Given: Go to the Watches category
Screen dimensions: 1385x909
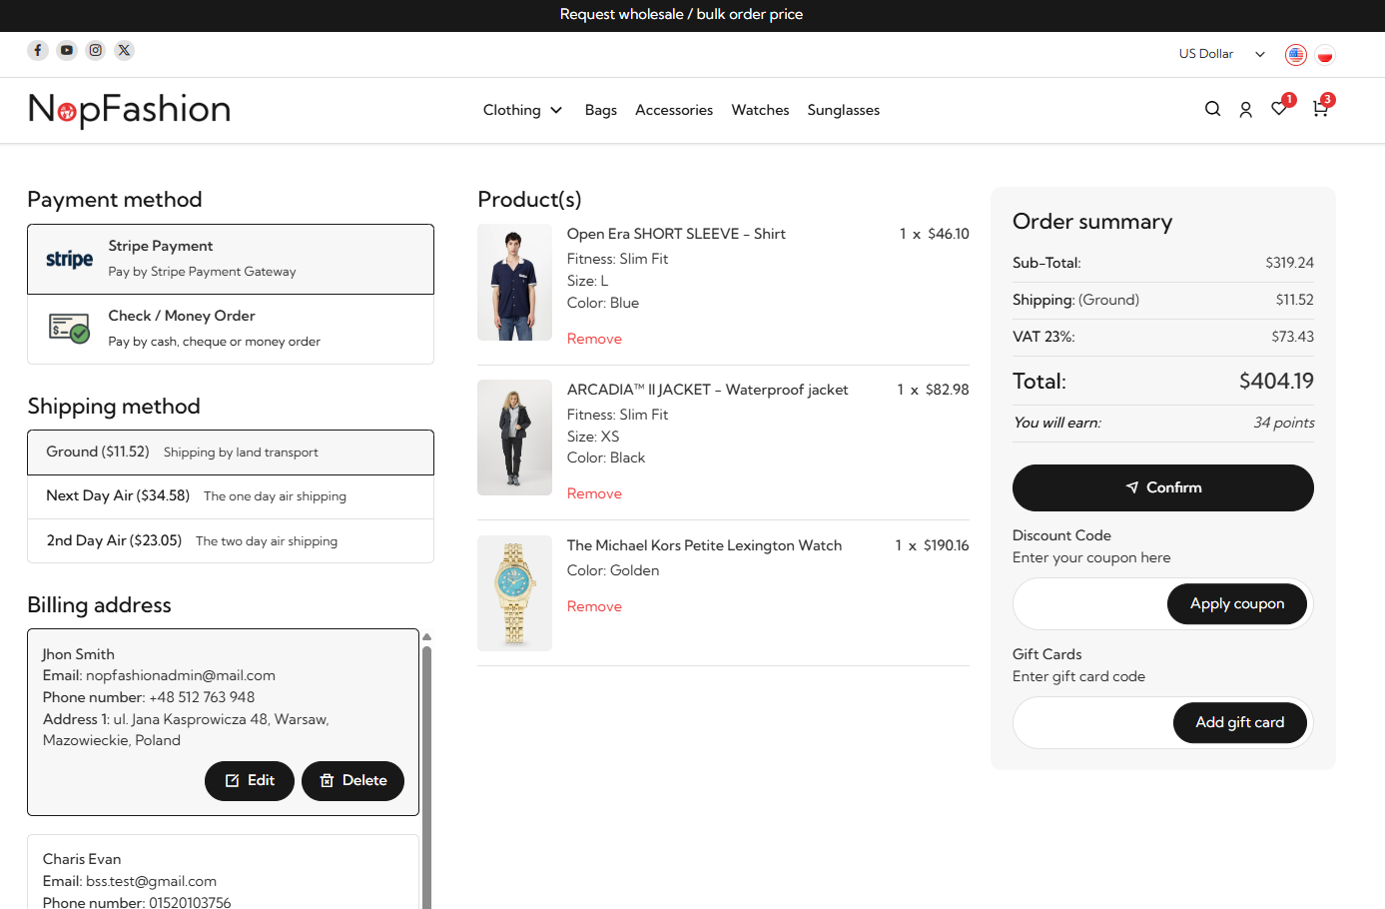Looking at the screenshot, I should (760, 110).
